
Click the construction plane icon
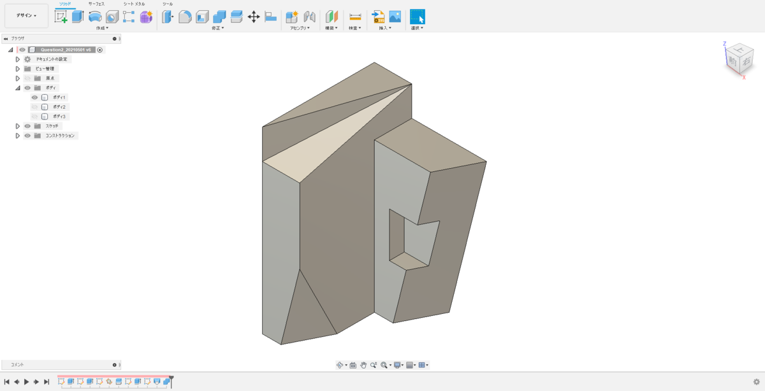[x=331, y=17]
